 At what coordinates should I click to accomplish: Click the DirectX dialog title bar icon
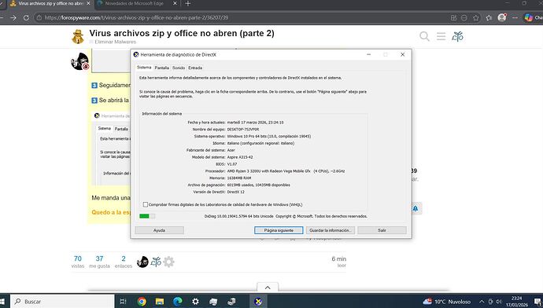click(x=136, y=55)
